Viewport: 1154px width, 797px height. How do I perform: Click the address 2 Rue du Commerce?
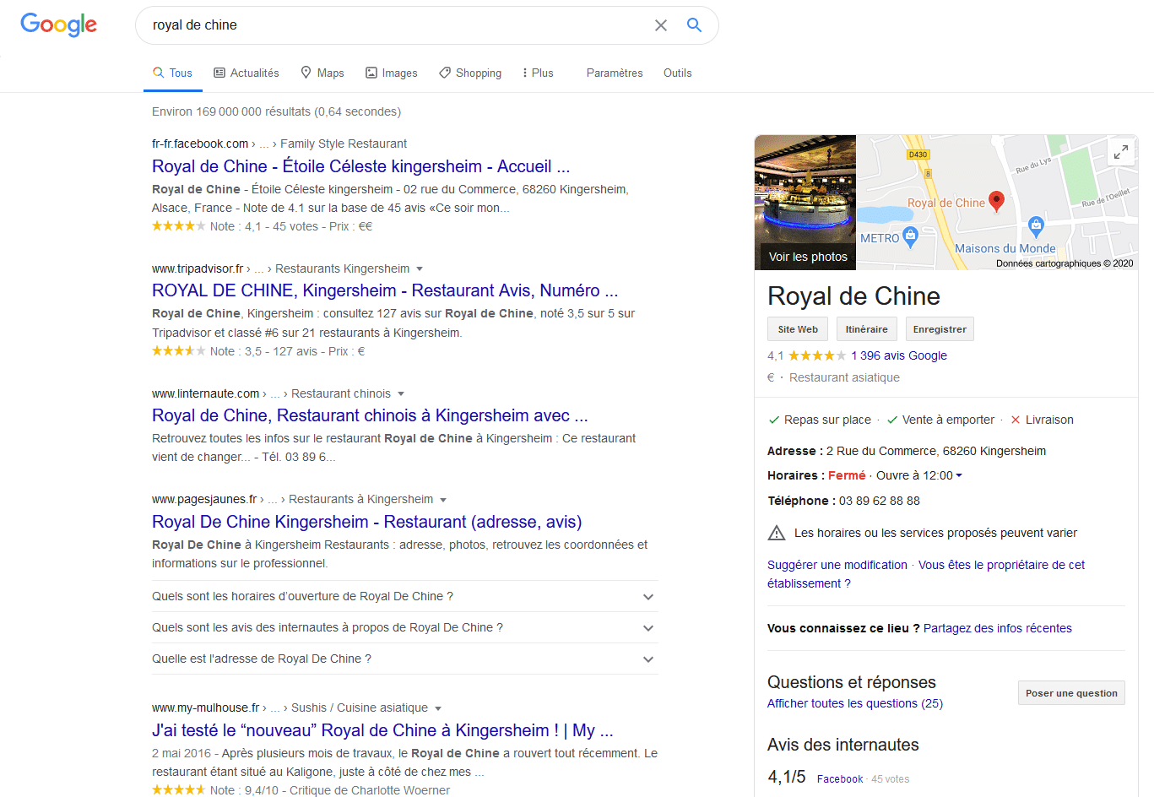pos(936,451)
